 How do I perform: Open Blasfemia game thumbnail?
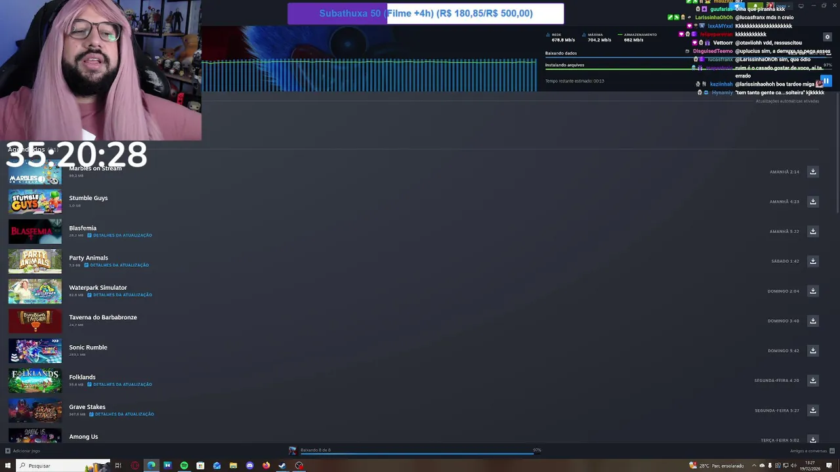35,231
